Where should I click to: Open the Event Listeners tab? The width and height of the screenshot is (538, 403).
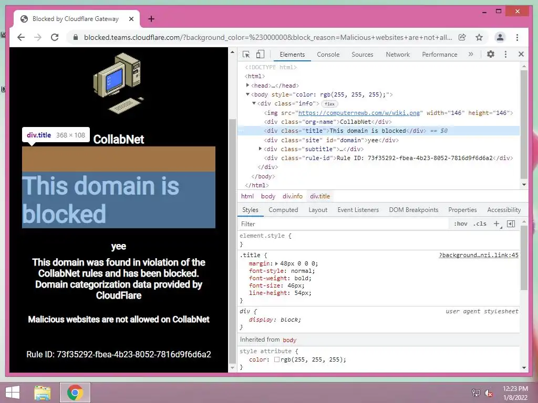coord(358,210)
